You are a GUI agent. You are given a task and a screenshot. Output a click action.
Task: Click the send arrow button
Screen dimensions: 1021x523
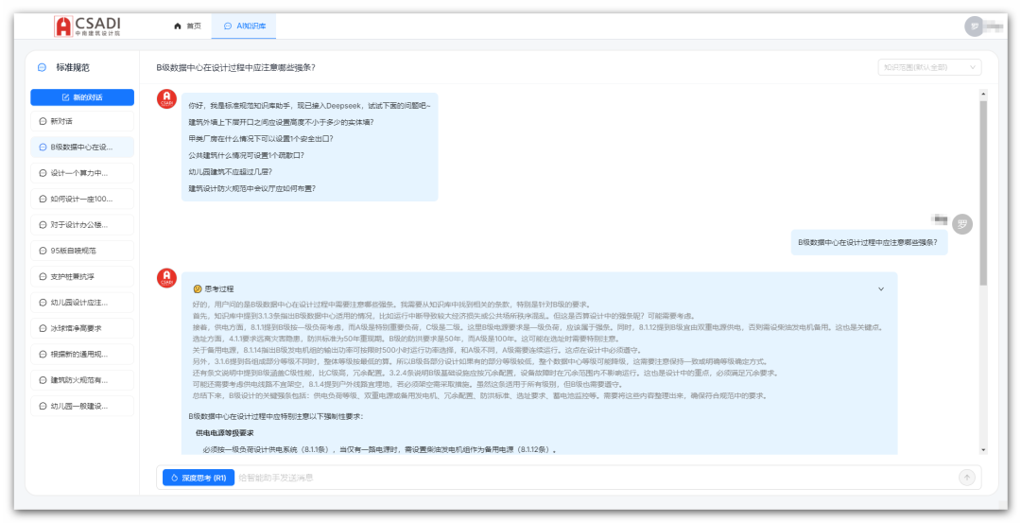(x=967, y=478)
